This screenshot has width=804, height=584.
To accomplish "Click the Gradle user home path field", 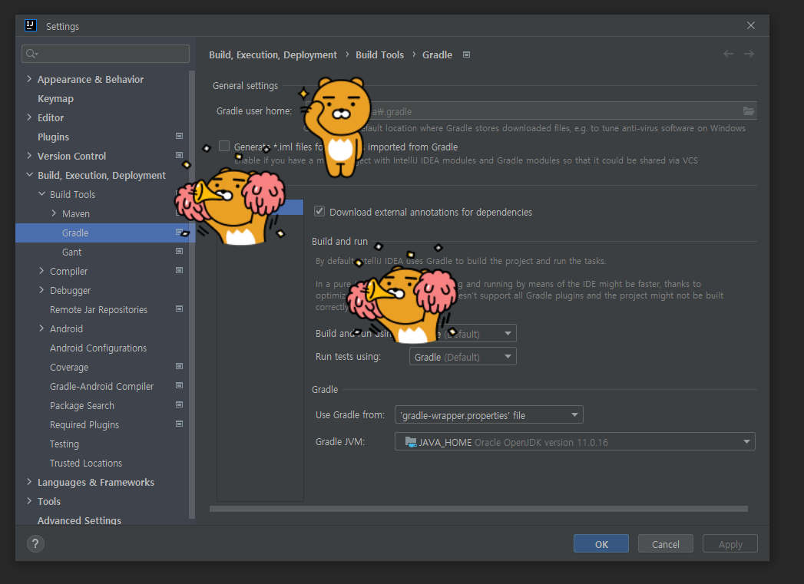I will pyautogui.click(x=531, y=111).
